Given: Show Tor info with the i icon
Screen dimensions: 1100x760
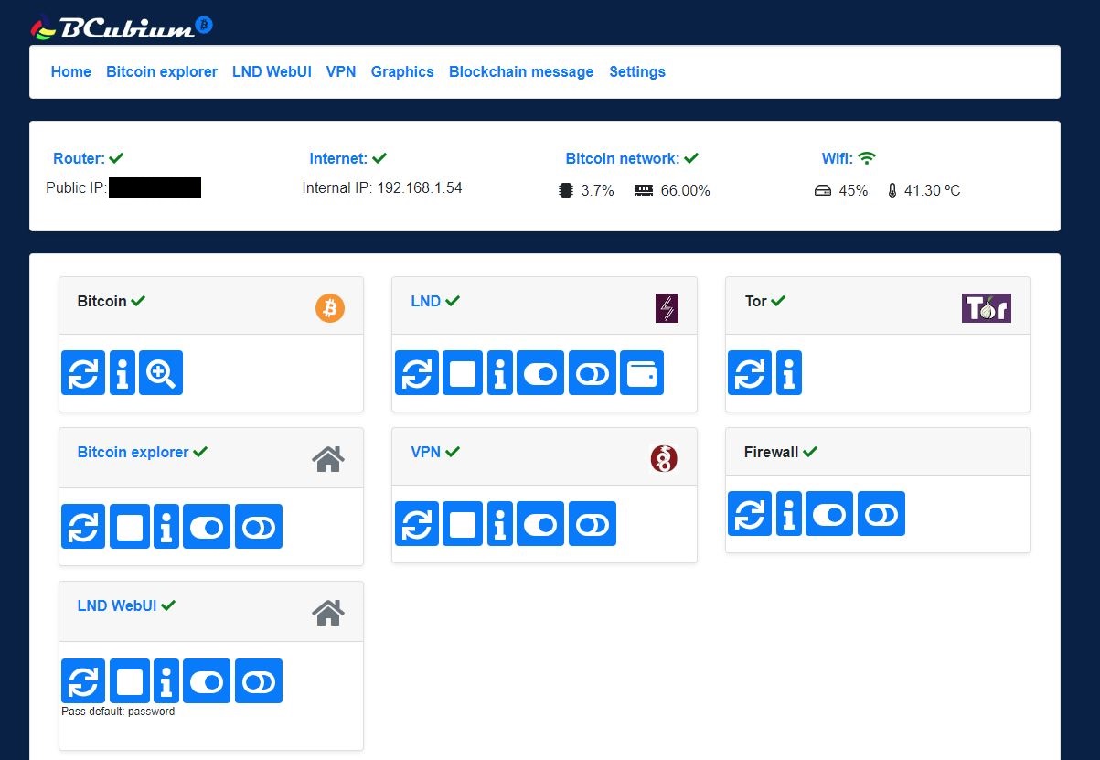Looking at the screenshot, I should 789,373.
